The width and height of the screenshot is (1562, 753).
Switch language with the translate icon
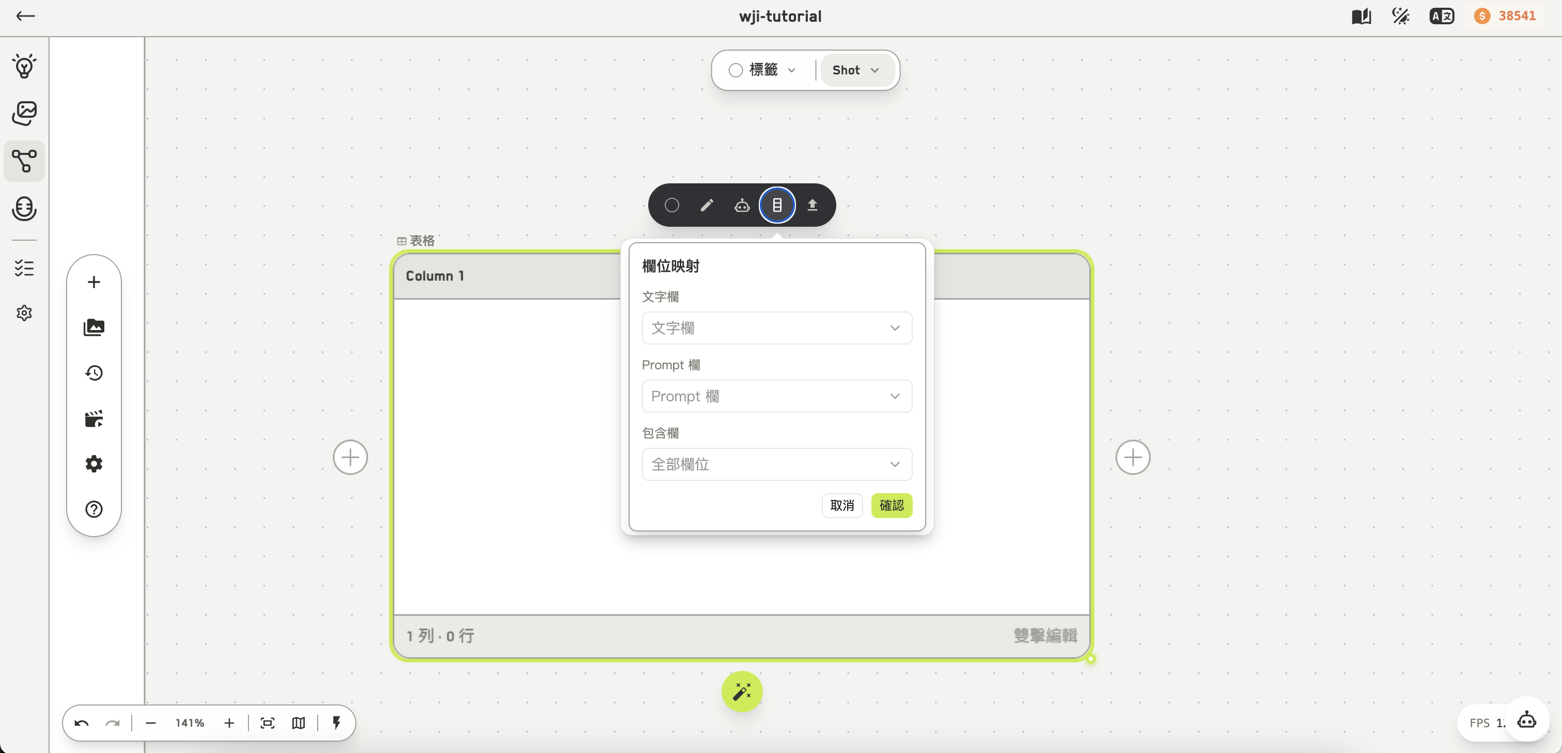1441,17
